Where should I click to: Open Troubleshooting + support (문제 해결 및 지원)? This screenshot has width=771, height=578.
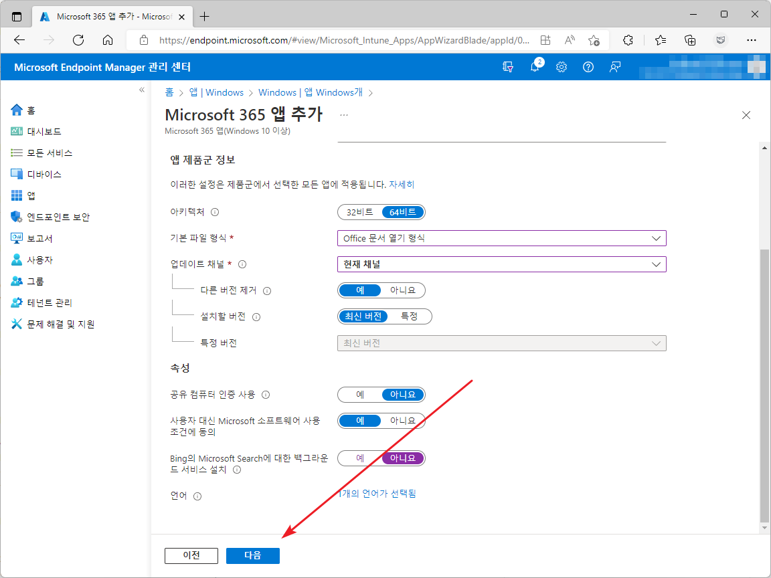click(x=52, y=324)
